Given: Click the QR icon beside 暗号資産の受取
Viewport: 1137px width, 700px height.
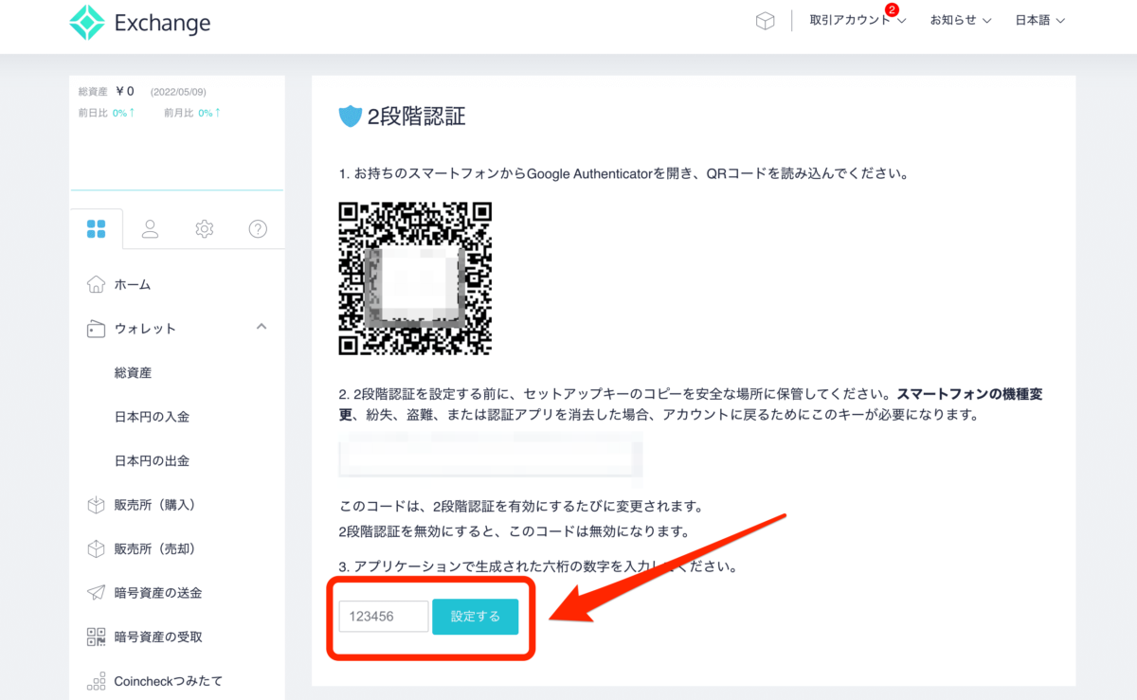Looking at the screenshot, I should (96, 637).
